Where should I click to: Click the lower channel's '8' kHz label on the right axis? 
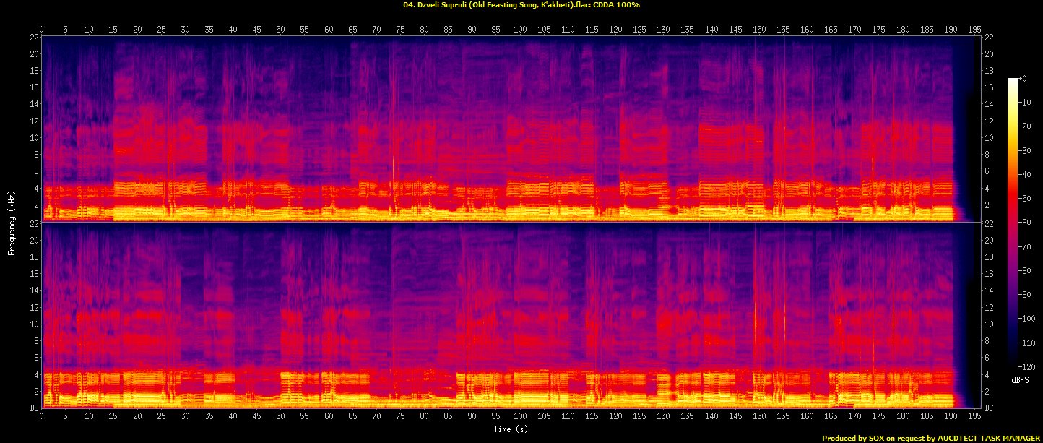pyautogui.click(x=988, y=340)
